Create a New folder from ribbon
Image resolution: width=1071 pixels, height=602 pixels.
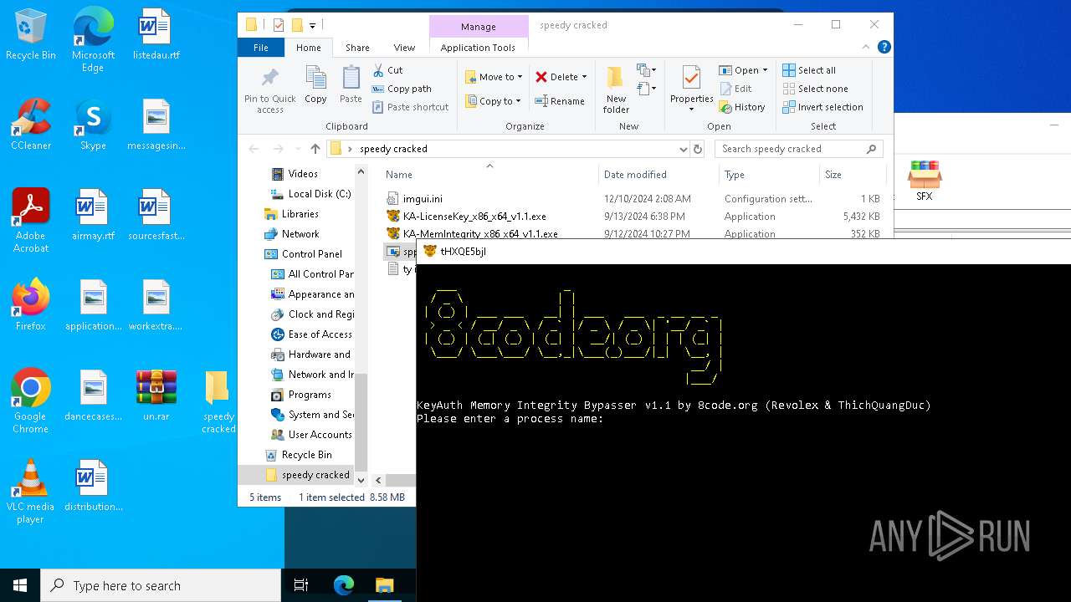[x=616, y=89]
